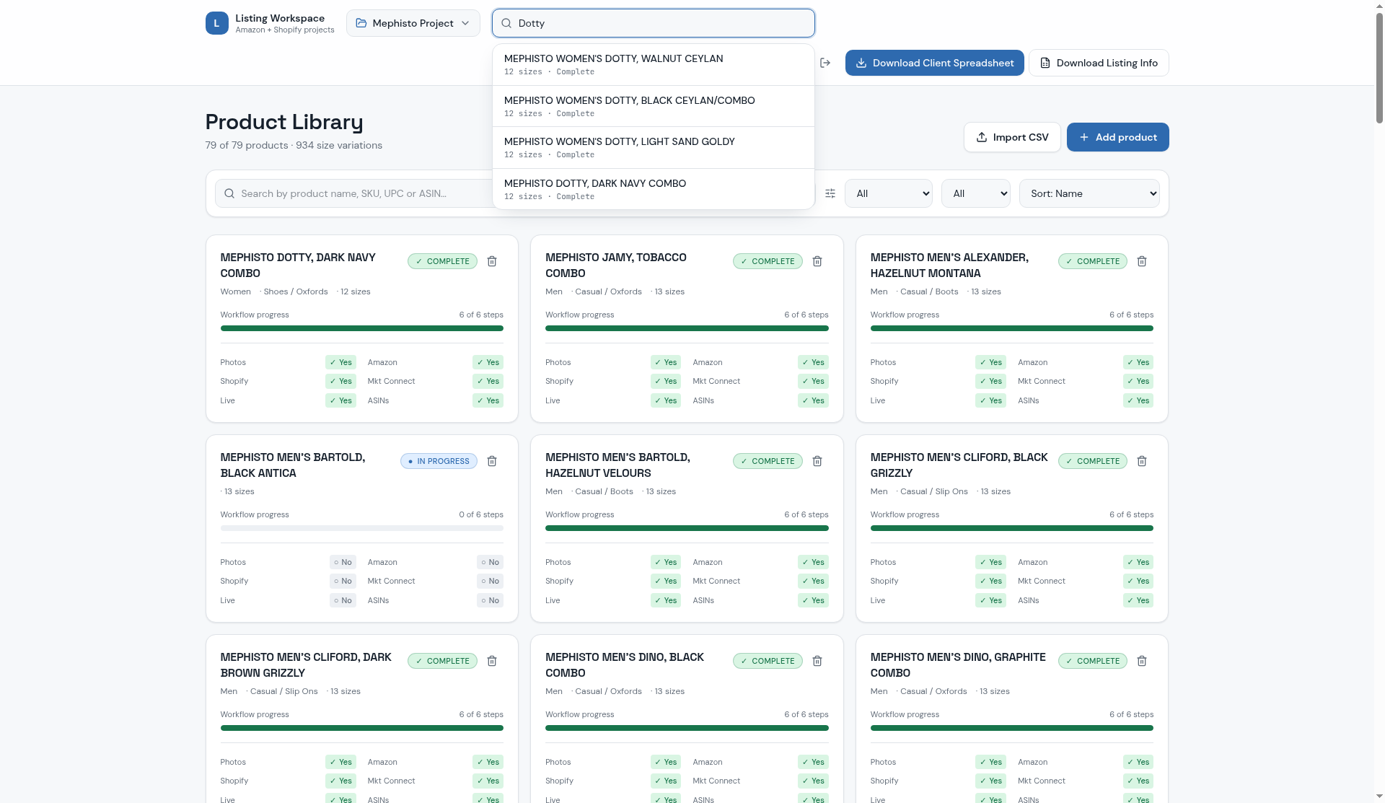Delete Men's Cliford Dark Brown Grizzly product
Image resolution: width=1385 pixels, height=803 pixels.
click(x=492, y=661)
